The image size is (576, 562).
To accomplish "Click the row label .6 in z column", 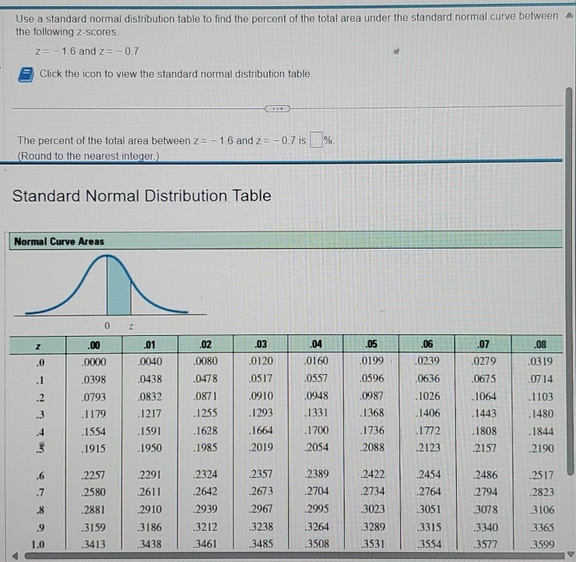I will pos(40,475).
